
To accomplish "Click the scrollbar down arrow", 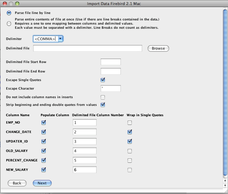I will point(225,185).
